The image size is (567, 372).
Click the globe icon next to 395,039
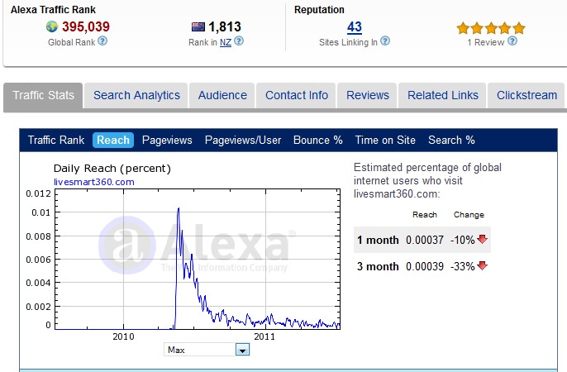pos(52,26)
